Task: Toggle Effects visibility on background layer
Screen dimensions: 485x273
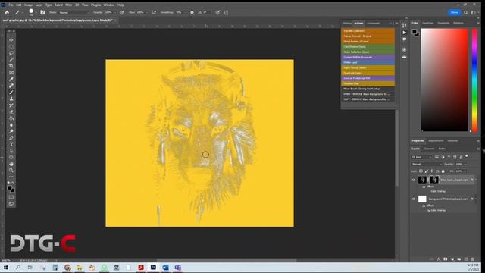Action: pyautogui.click(x=424, y=206)
